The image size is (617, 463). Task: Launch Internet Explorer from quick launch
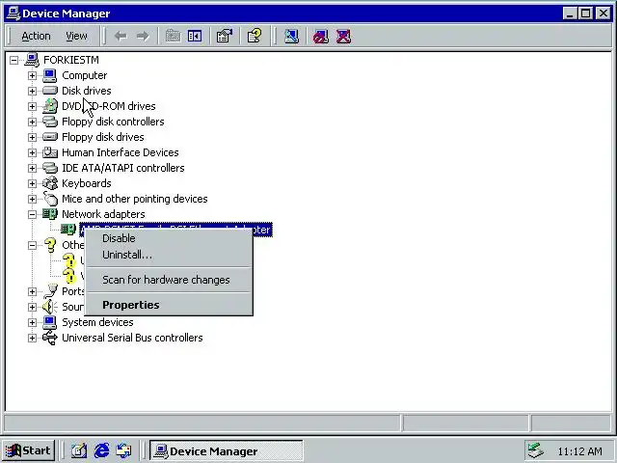pyautogui.click(x=101, y=450)
